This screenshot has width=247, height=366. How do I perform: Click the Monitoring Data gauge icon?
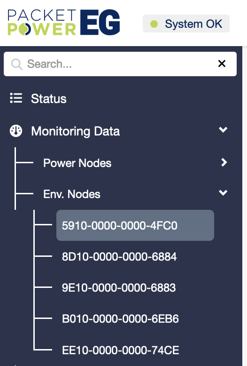(x=16, y=131)
